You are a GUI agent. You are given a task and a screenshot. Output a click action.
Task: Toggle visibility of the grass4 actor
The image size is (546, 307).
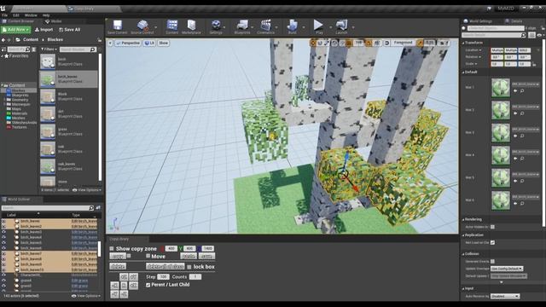click(x=3, y=281)
